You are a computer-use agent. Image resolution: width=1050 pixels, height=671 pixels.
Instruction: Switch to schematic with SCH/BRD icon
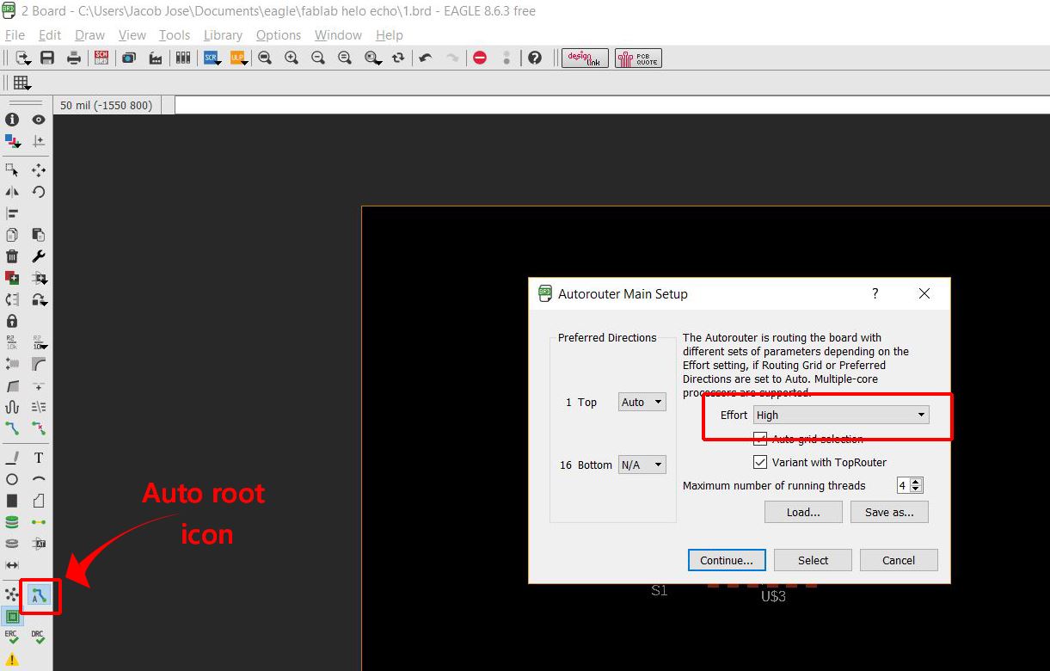coord(101,58)
